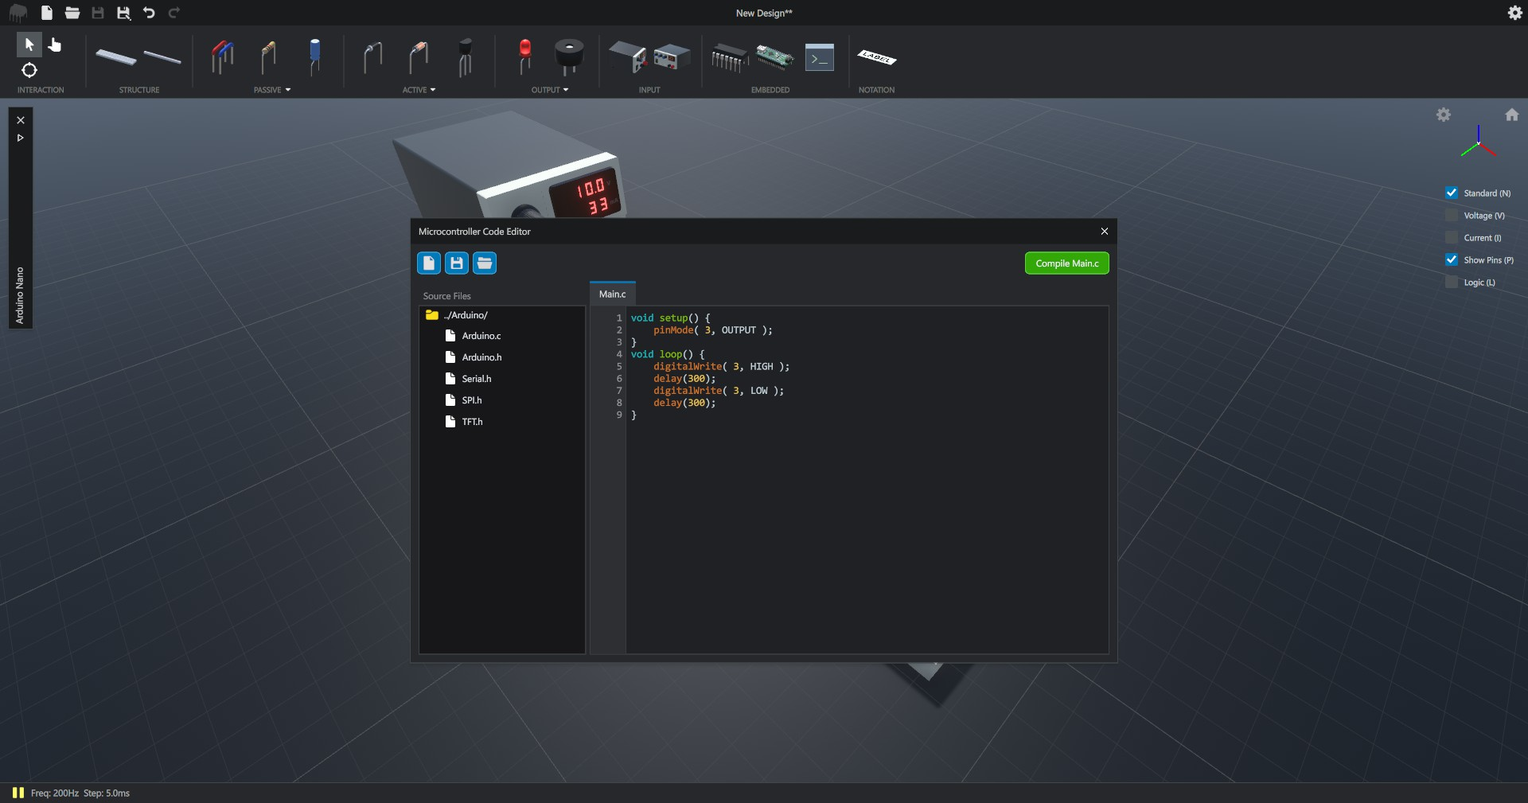The image size is (1528, 803).
Task: Select the blue capacitor component
Action: click(x=315, y=56)
